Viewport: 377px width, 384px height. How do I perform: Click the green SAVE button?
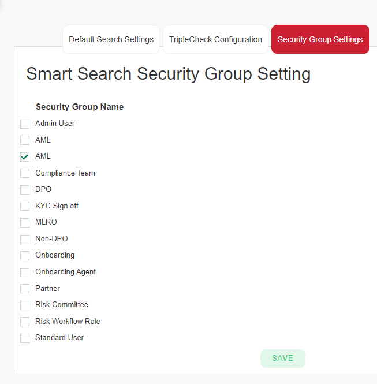[x=283, y=358]
